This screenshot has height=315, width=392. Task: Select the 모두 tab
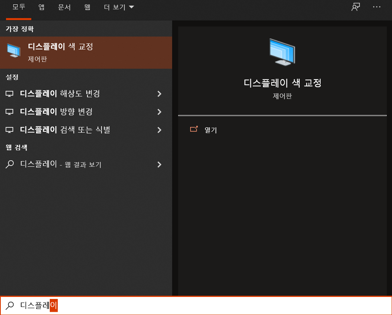[19, 7]
